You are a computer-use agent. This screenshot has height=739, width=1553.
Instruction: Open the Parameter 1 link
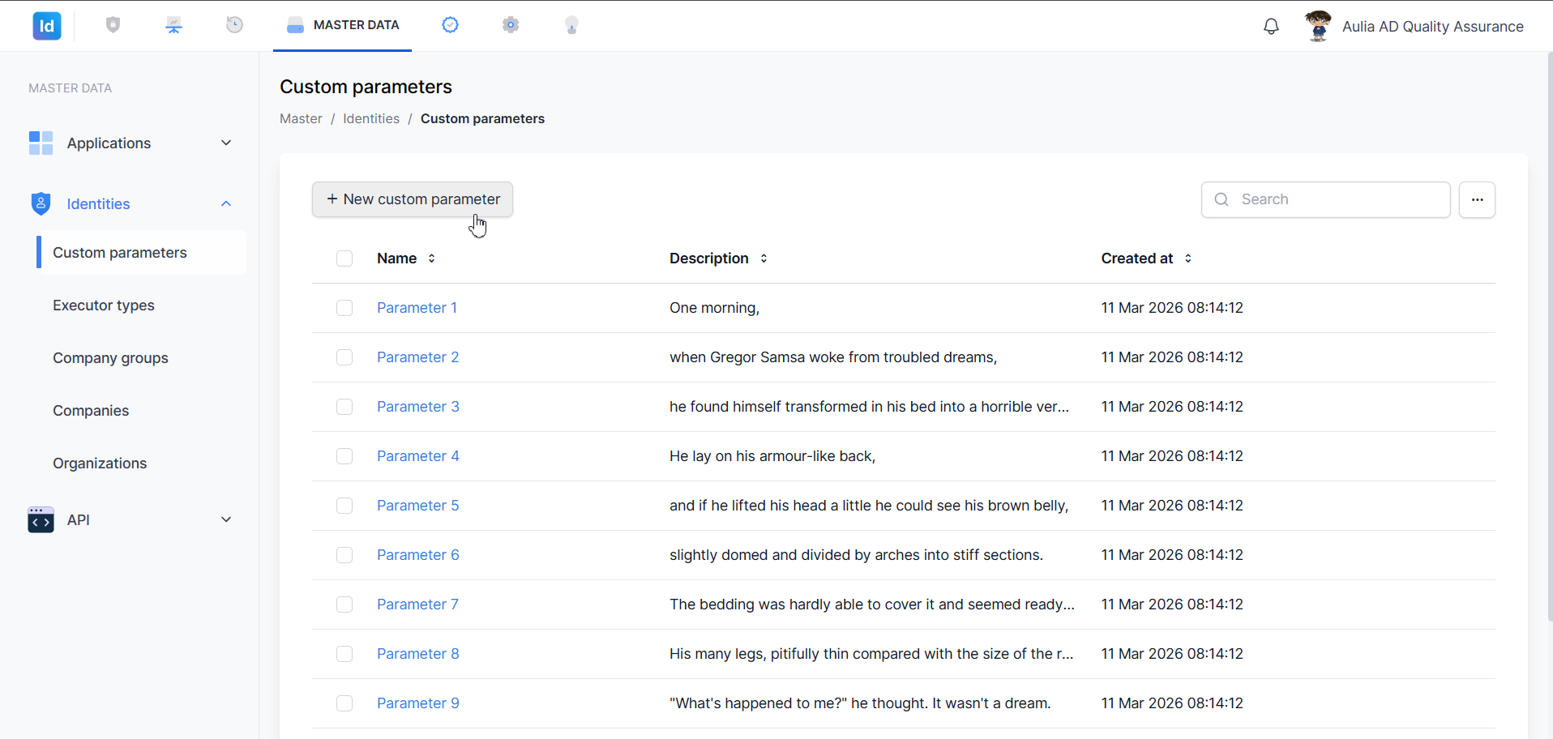click(417, 308)
